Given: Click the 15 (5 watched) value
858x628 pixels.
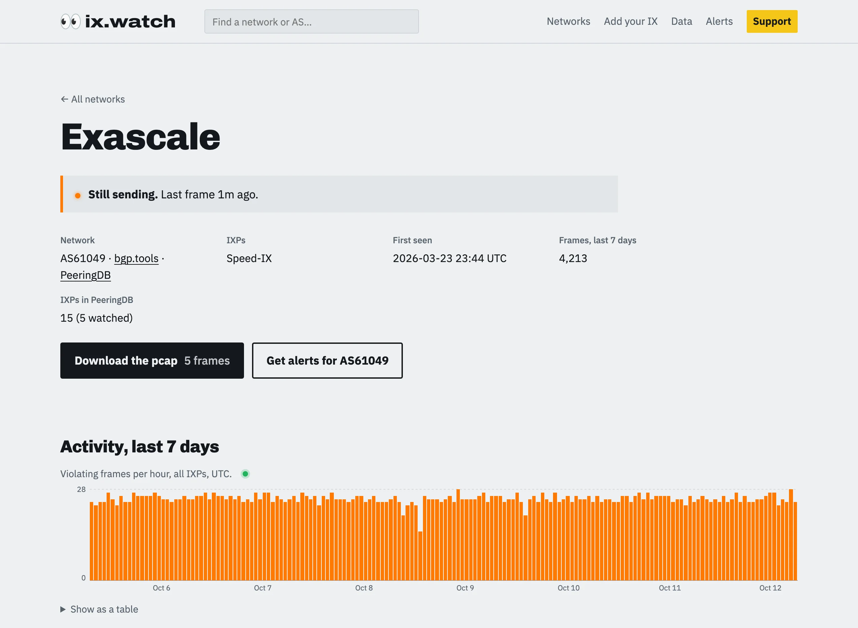Looking at the screenshot, I should 97,318.
